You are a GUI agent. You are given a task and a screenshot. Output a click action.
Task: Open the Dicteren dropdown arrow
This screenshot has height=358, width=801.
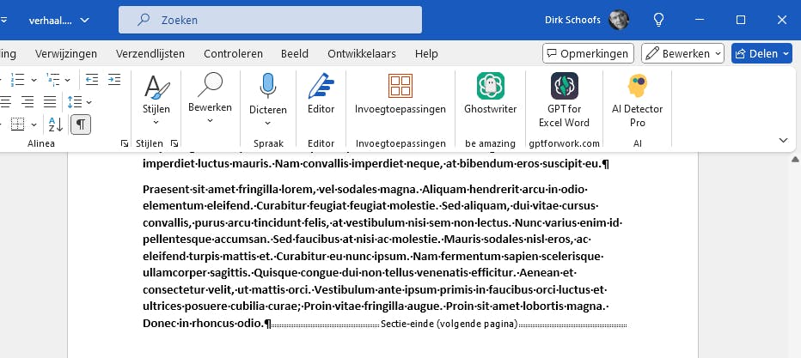(267, 121)
